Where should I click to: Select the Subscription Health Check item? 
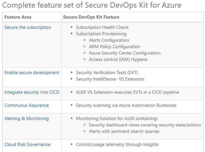click(x=102, y=27)
